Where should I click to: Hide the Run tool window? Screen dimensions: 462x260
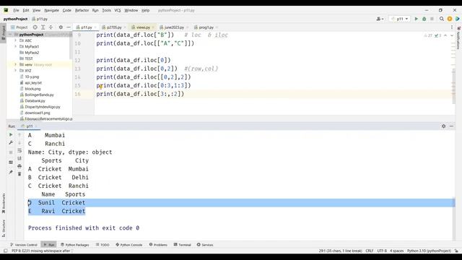click(451, 126)
